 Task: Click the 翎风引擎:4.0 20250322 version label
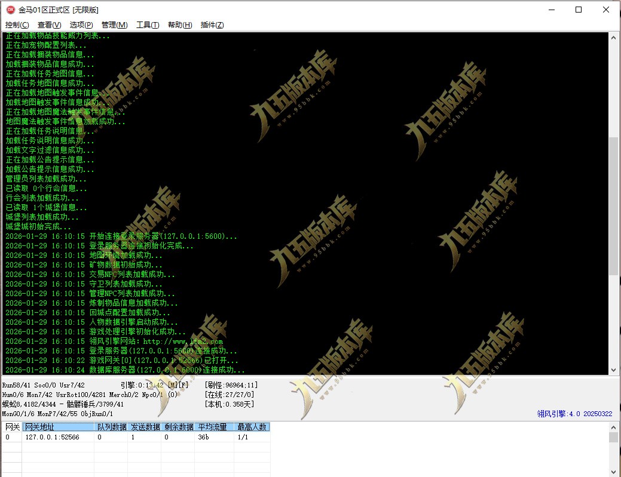pos(574,414)
